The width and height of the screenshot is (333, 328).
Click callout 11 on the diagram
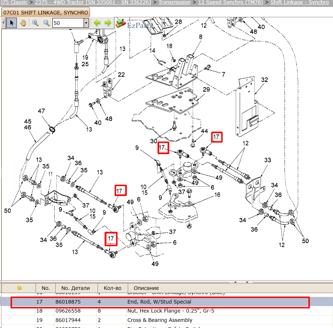(x=51, y=174)
